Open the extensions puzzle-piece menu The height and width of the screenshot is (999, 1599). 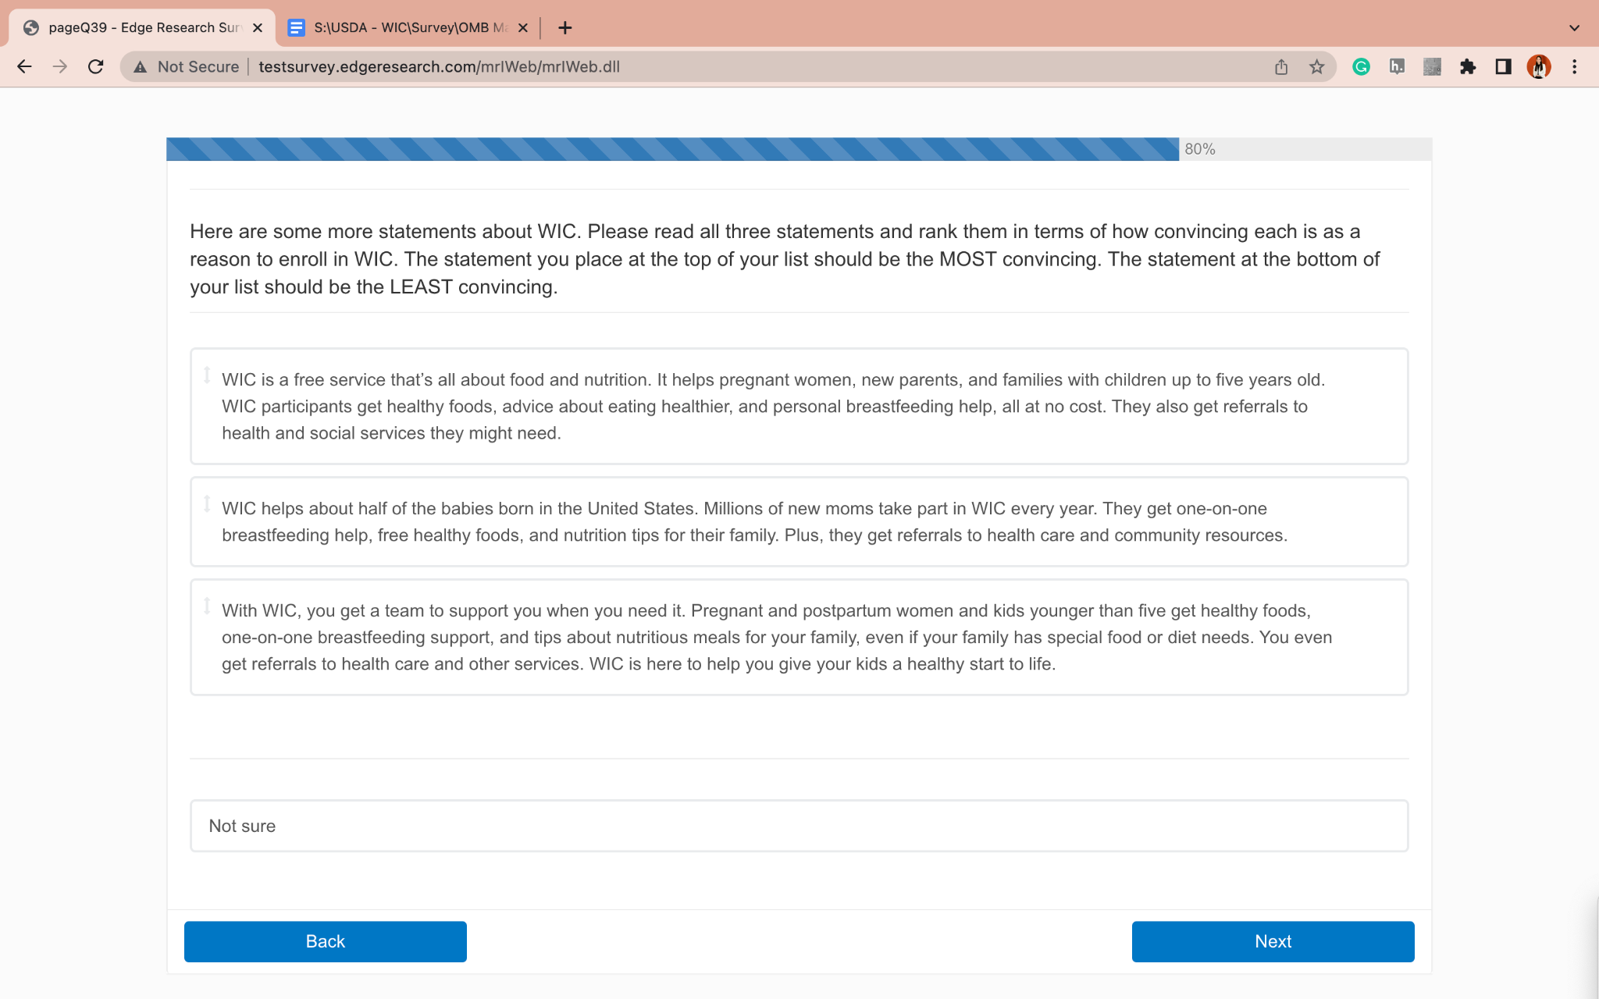click(x=1468, y=67)
